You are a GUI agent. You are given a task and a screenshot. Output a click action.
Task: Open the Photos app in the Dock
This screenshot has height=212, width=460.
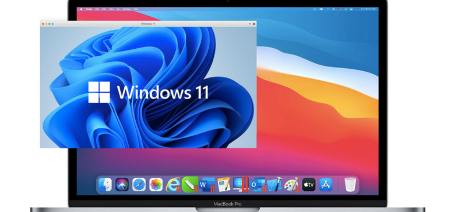156,184
